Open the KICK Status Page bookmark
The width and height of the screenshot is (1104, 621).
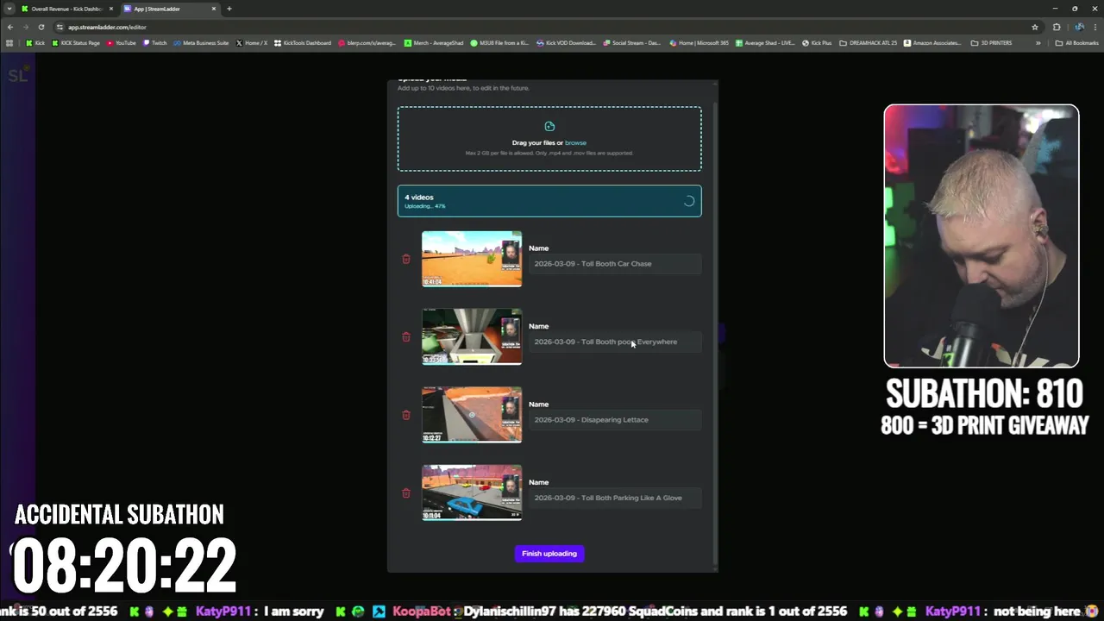coord(76,42)
